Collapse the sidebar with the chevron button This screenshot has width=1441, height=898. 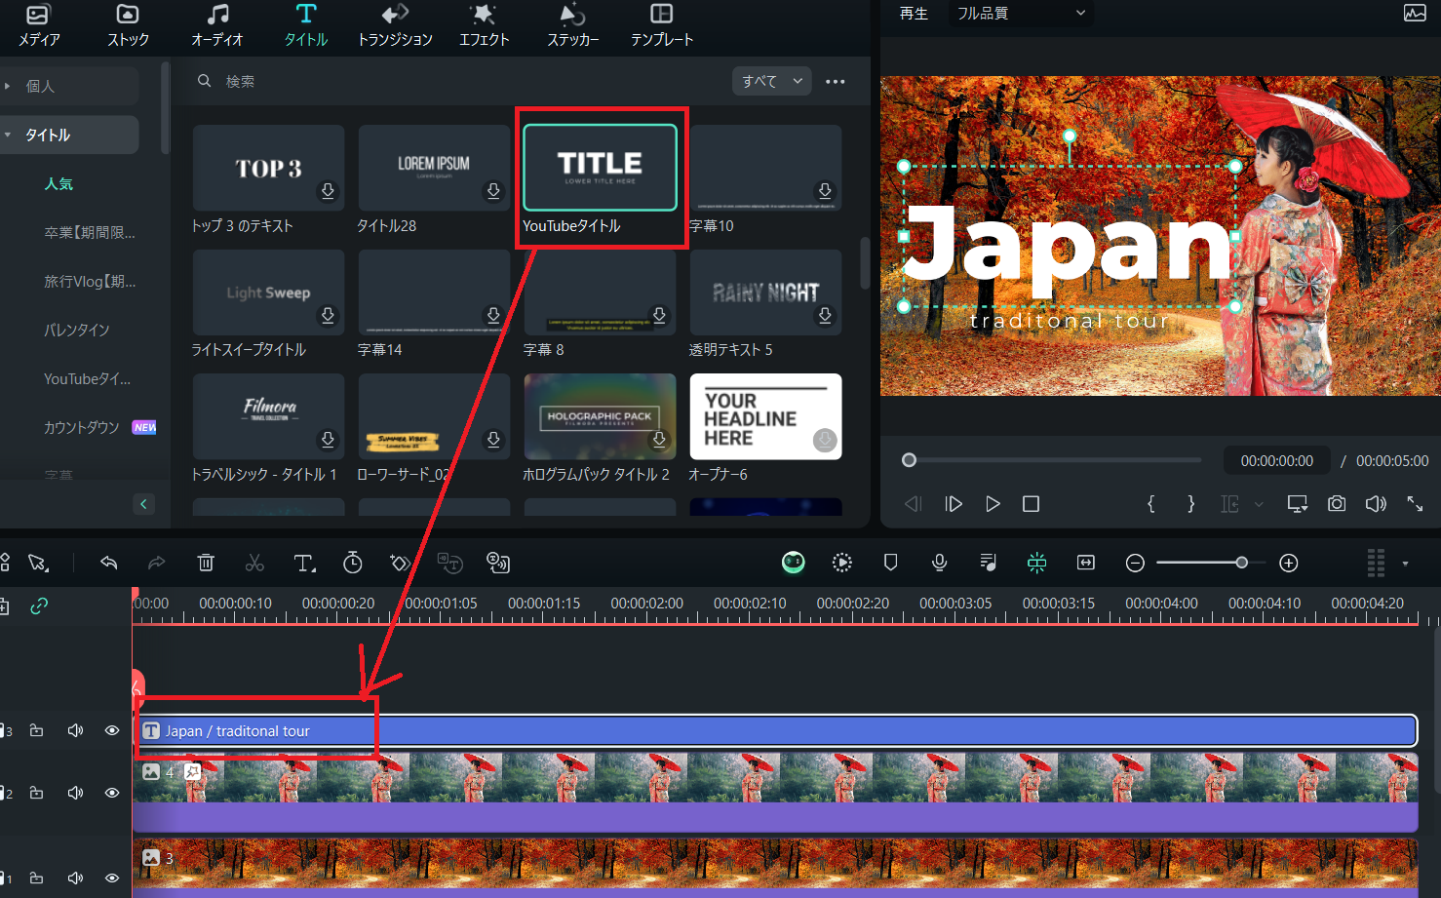click(x=143, y=503)
